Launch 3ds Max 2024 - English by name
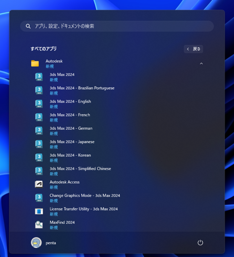The height and width of the screenshot is (257, 234). point(70,101)
